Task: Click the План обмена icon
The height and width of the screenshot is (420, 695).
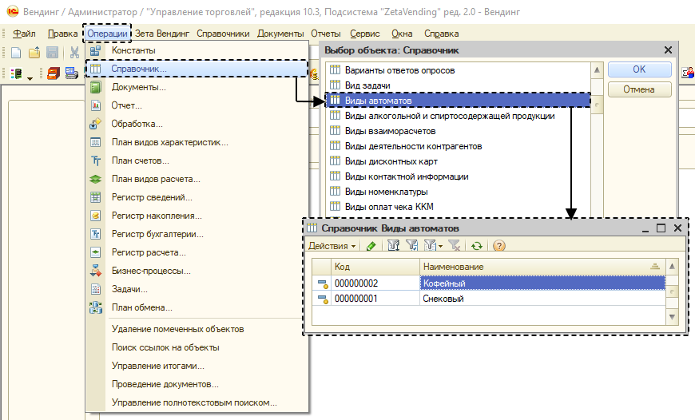Action: tap(96, 307)
